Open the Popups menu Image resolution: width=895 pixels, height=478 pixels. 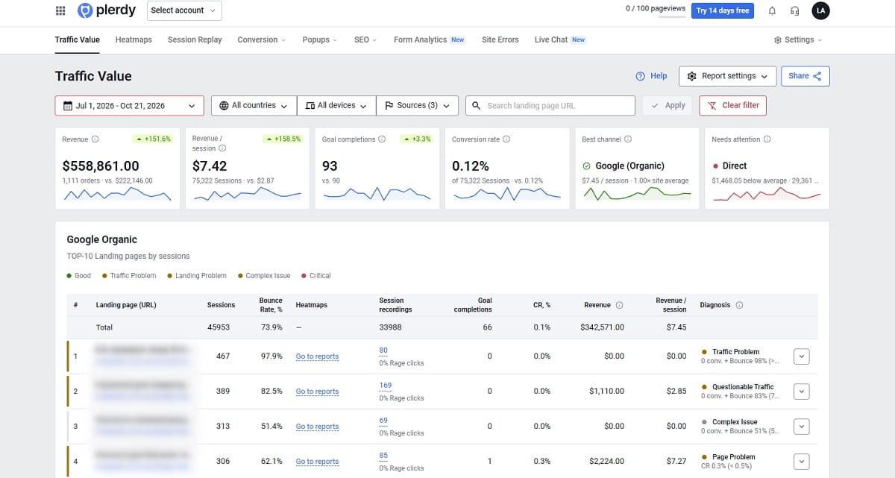320,40
